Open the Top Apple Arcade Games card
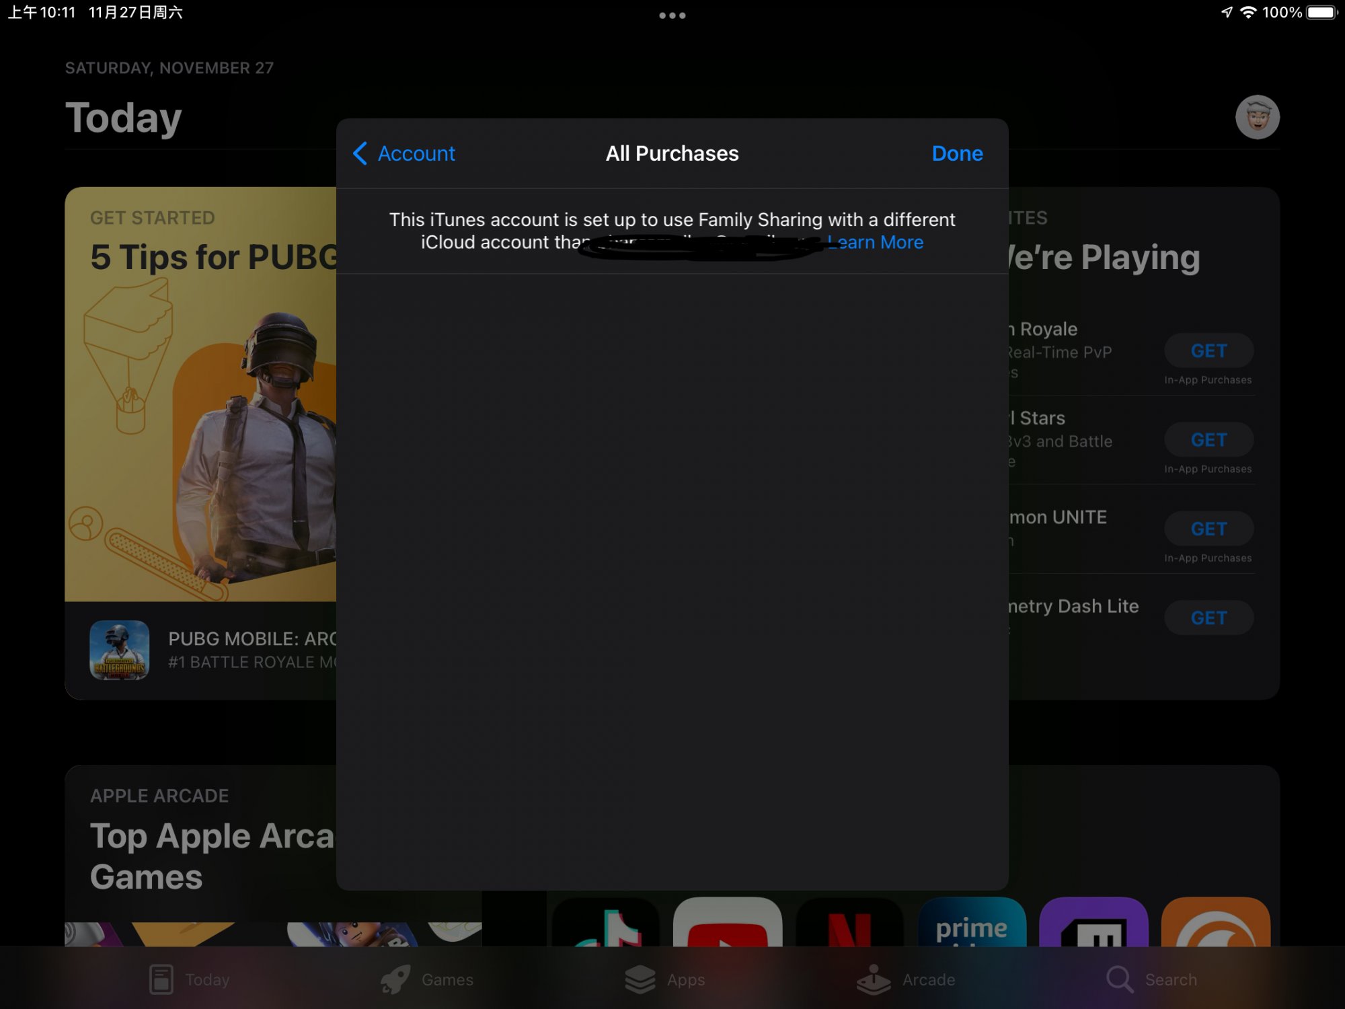Screen dimensions: 1345x1009 click(x=202, y=854)
